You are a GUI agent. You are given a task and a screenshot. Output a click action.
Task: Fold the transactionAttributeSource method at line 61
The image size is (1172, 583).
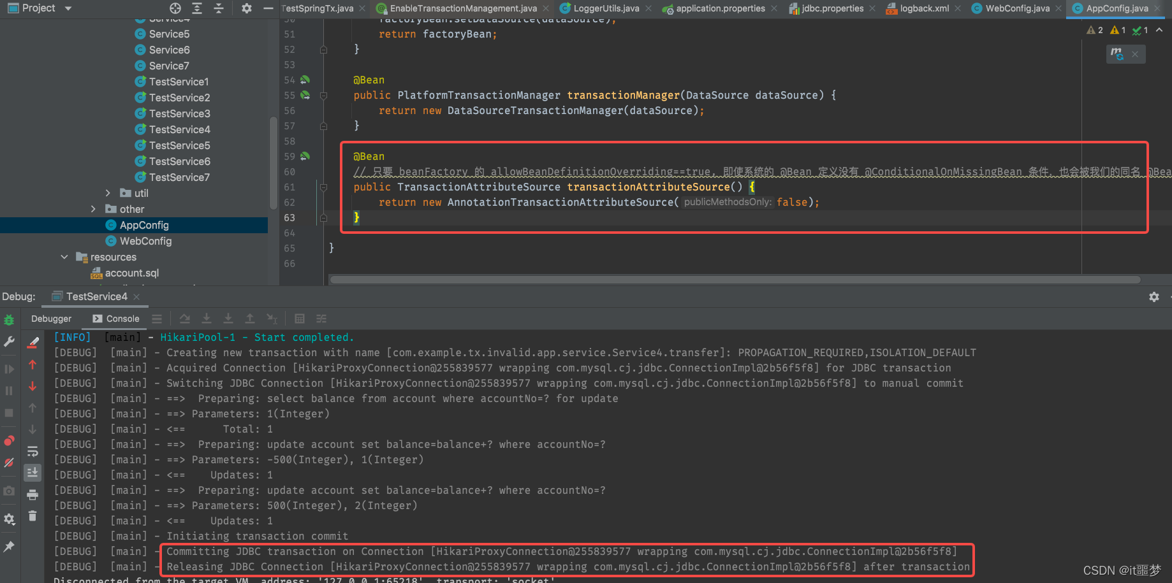click(324, 187)
